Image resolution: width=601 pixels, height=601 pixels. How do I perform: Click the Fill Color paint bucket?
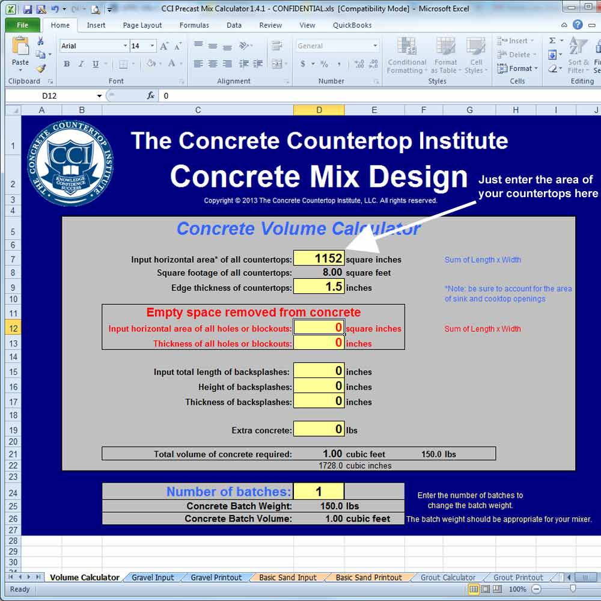151,64
